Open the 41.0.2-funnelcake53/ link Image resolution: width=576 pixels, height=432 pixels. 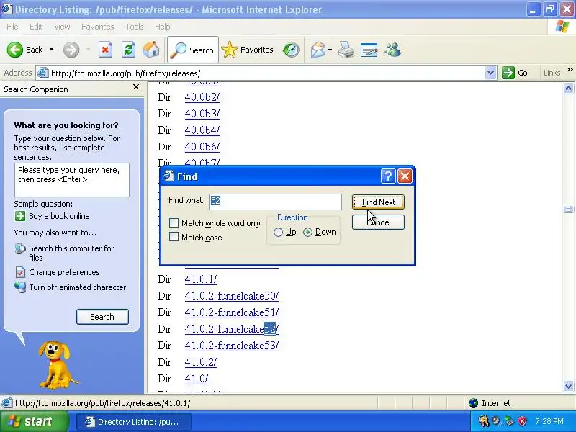point(231,346)
